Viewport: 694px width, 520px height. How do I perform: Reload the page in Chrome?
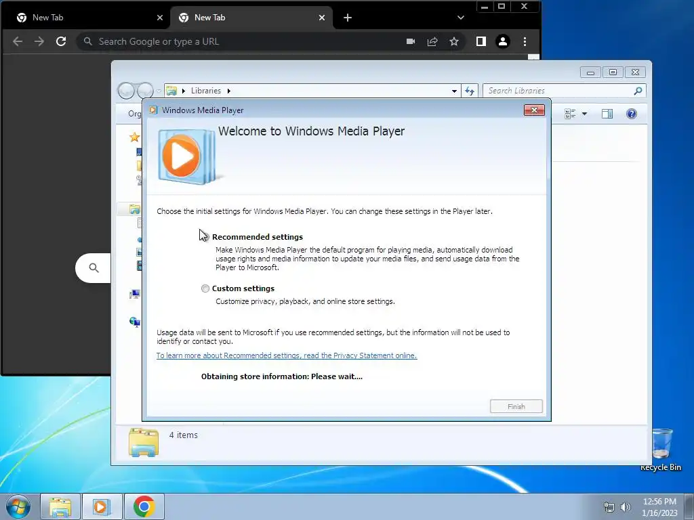click(61, 41)
